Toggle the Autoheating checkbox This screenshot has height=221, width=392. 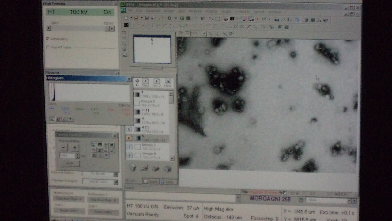[x=47, y=39]
